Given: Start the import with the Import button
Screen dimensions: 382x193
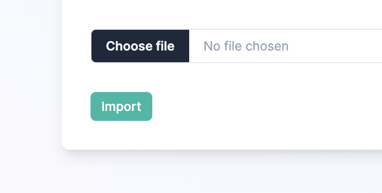Looking at the screenshot, I should pos(121,106).
